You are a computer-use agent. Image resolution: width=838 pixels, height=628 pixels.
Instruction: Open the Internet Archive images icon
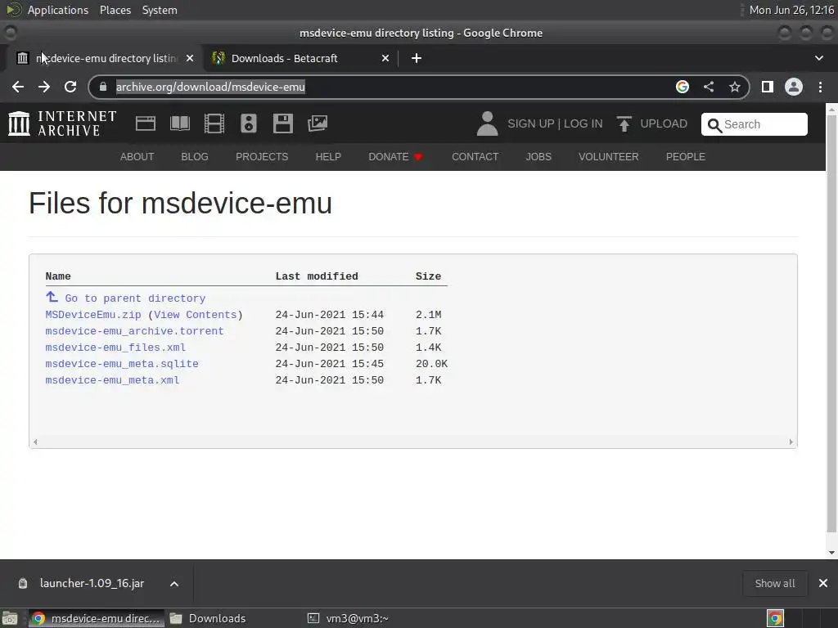point(318,123)
